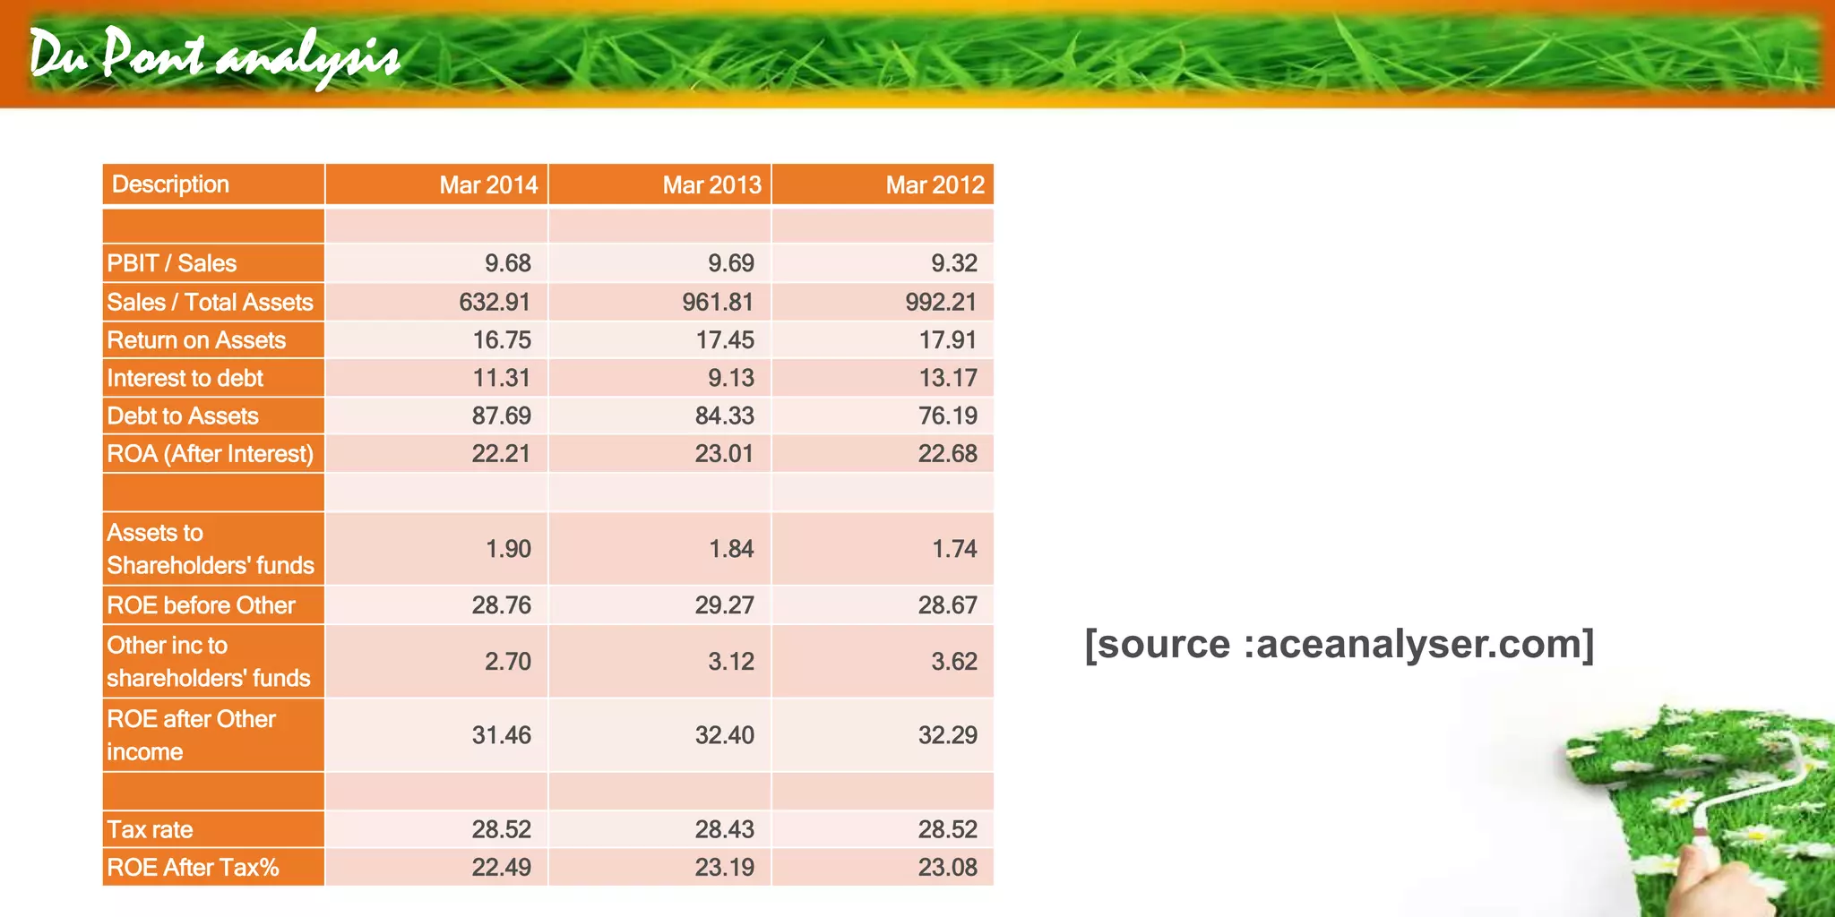This screenshot has height=917, width=1835.
Task: Select PBIT / Sales value 9.68
Action: pos(508,263)
